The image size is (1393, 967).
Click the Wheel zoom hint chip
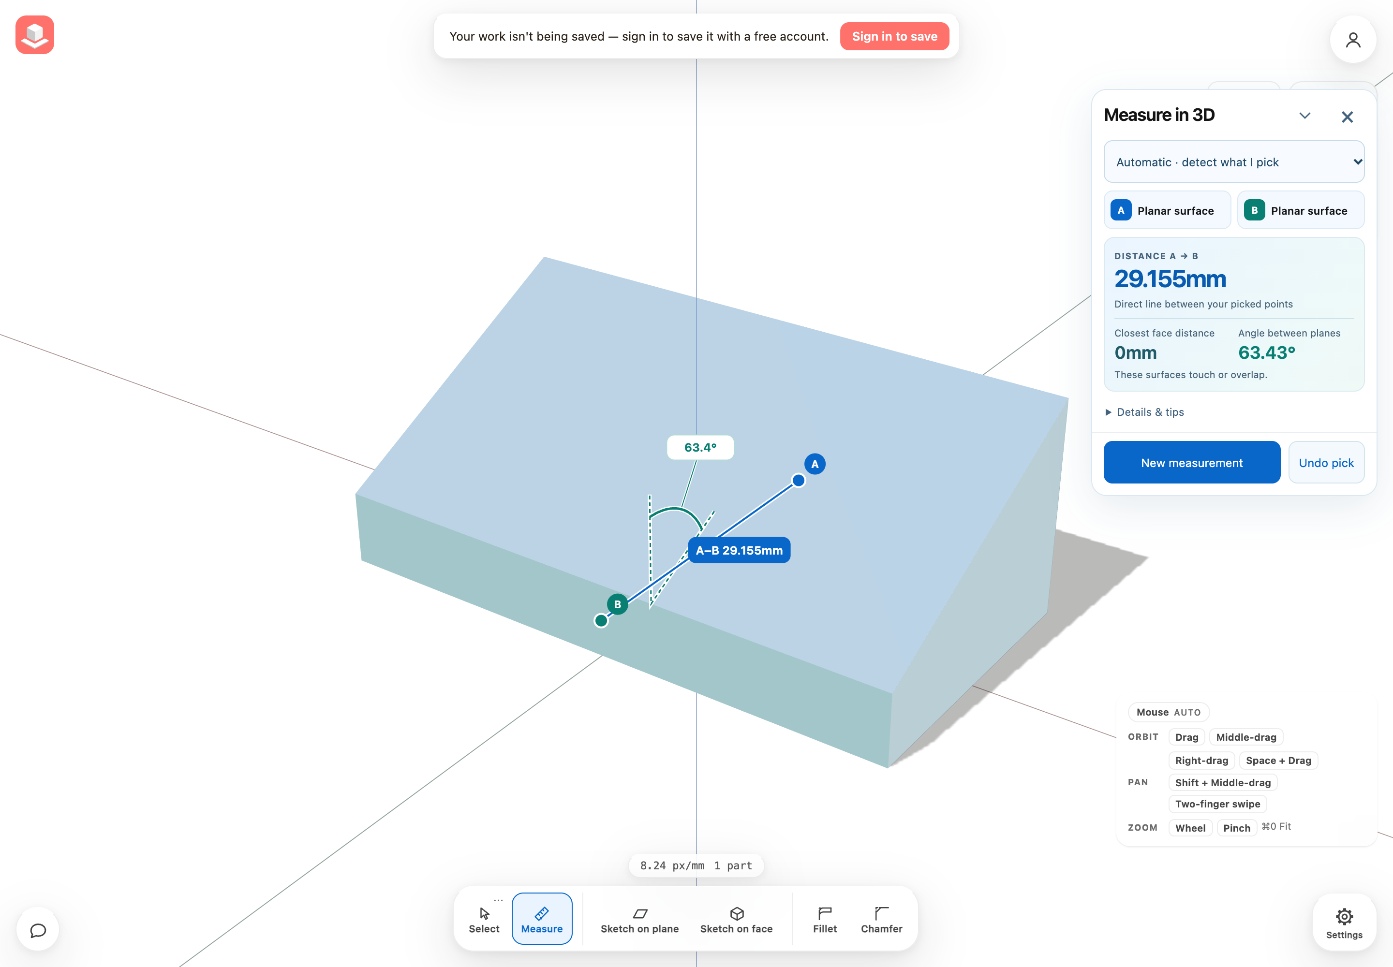tap(1190, 828)
